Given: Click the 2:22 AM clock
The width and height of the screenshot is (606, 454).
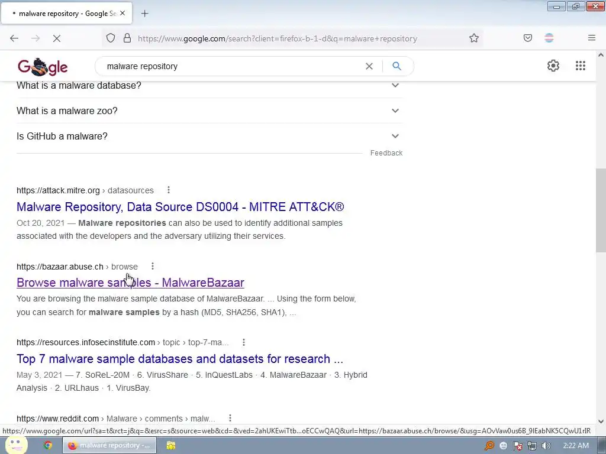Looking at the screenshot, I should click(576, 446).
